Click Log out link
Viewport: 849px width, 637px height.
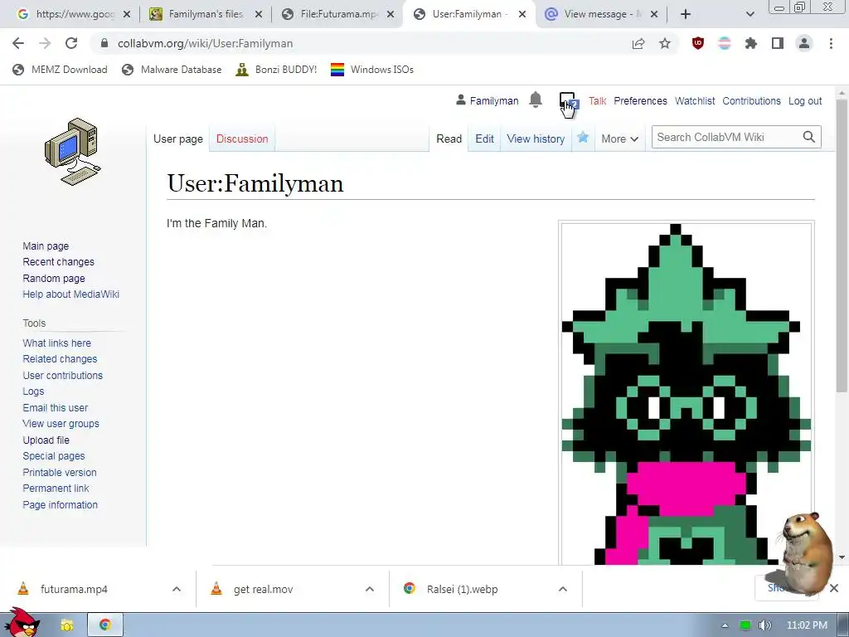[804, 100]
